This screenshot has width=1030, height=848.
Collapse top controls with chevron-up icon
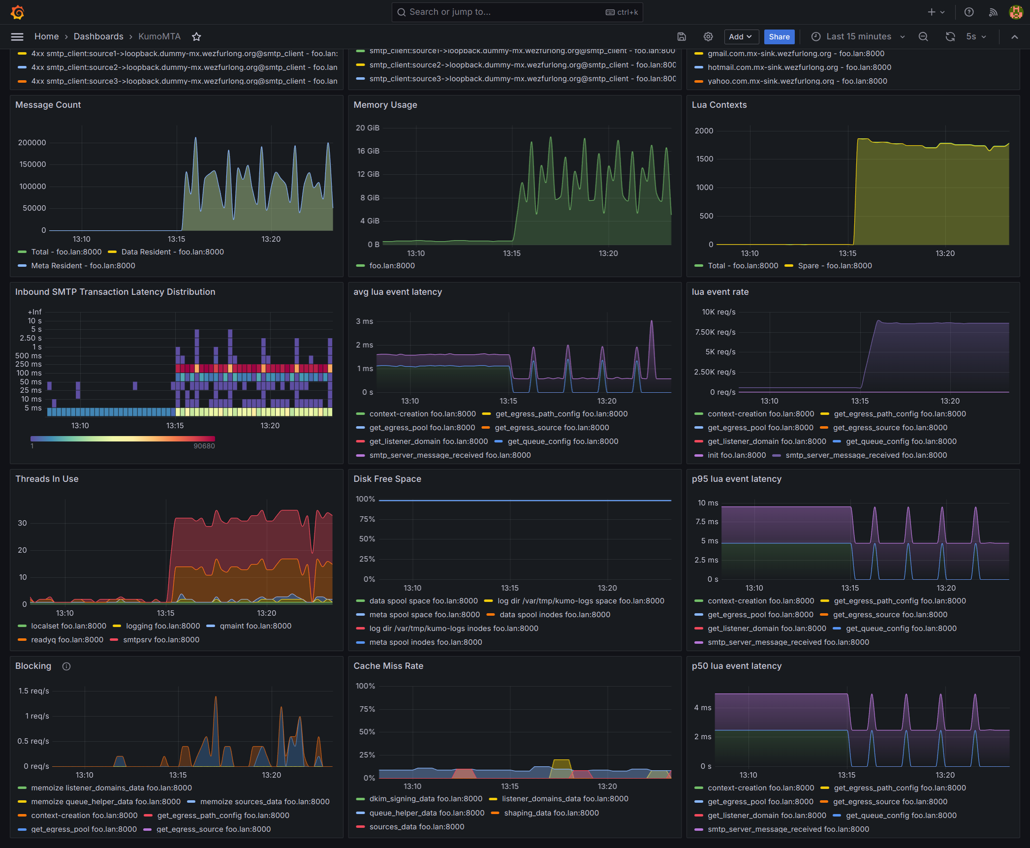pyautogui.click(x=1015, y=37)
